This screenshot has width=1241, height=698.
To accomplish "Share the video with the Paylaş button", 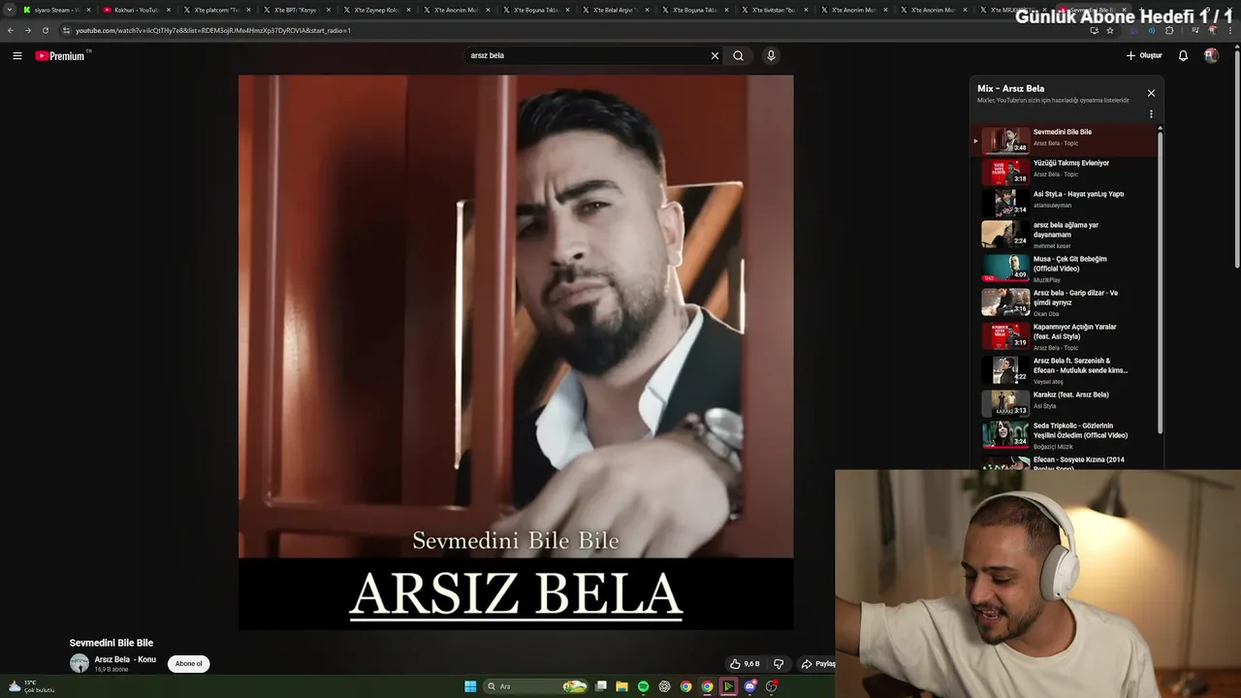I will (x=817, y=664).
